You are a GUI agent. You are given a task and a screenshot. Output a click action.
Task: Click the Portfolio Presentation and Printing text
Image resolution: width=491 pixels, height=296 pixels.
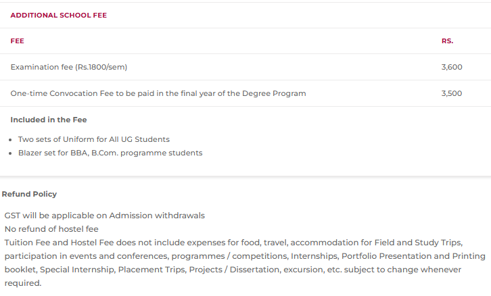pos(413,256)
